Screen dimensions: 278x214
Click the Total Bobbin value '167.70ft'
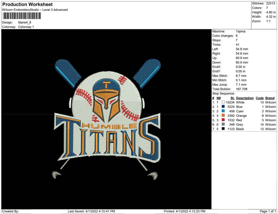[x=242, y=89]
